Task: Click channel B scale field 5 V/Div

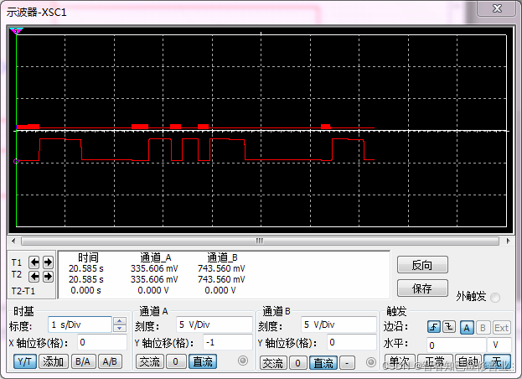Action: (339, 324)
